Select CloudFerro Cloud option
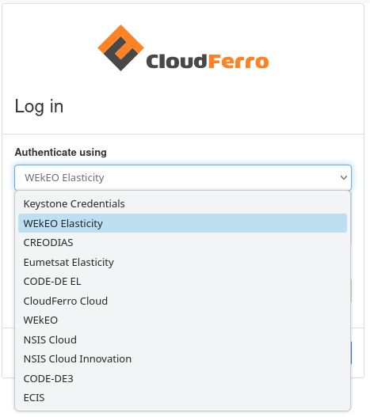 [182, 301]
